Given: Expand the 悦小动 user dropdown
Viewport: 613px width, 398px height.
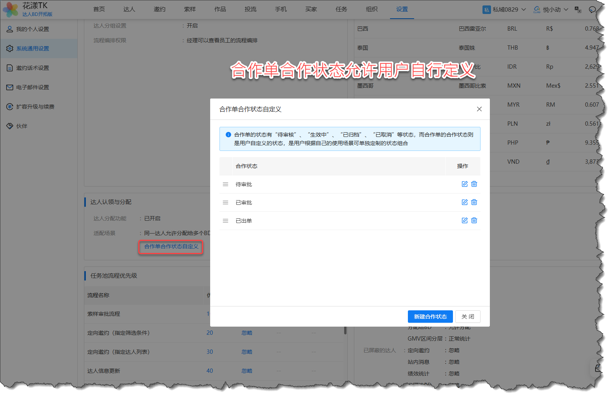Looking at the screenshot, I should 551,10.
